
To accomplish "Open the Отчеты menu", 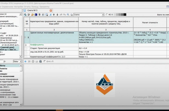I will 27,7.
